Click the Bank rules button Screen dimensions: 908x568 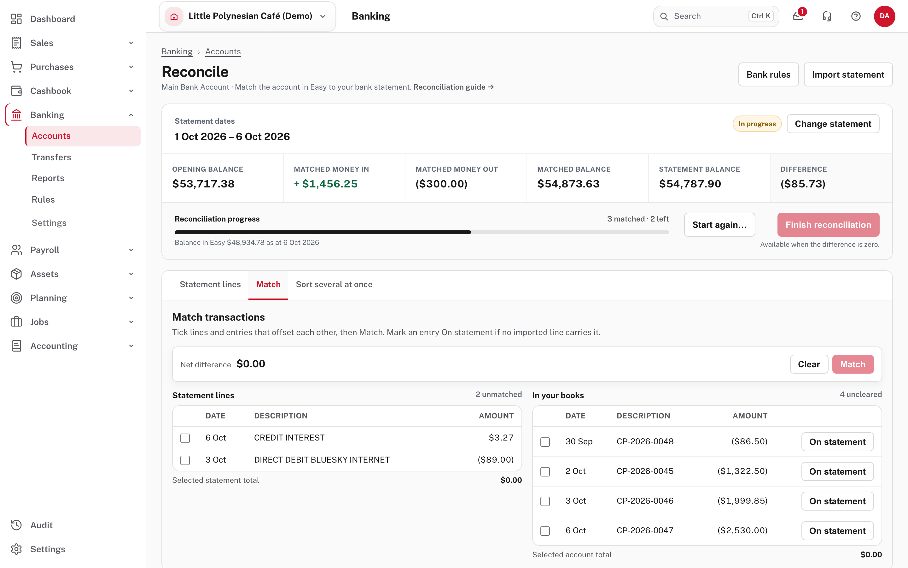click(x=768, y=74)
